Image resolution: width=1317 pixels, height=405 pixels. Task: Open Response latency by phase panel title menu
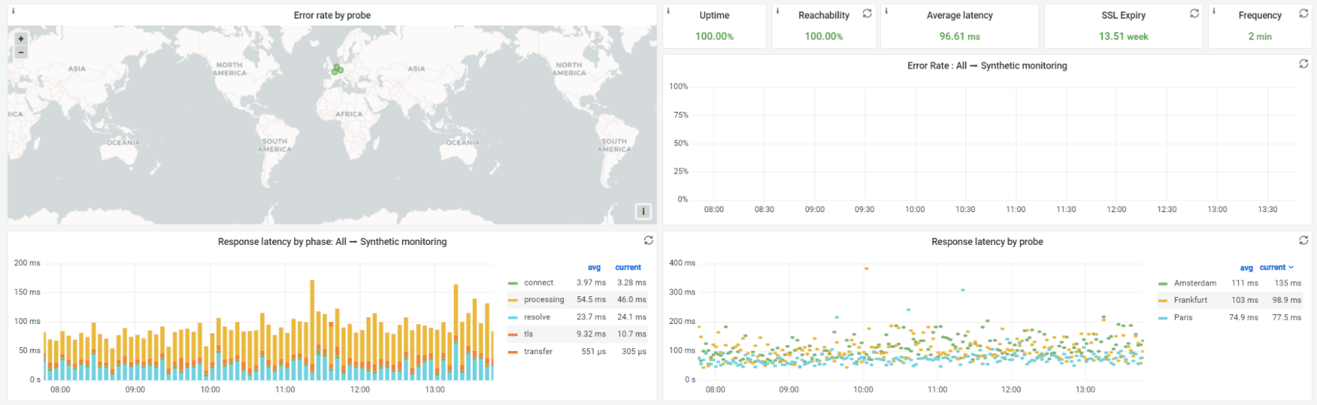332,242
